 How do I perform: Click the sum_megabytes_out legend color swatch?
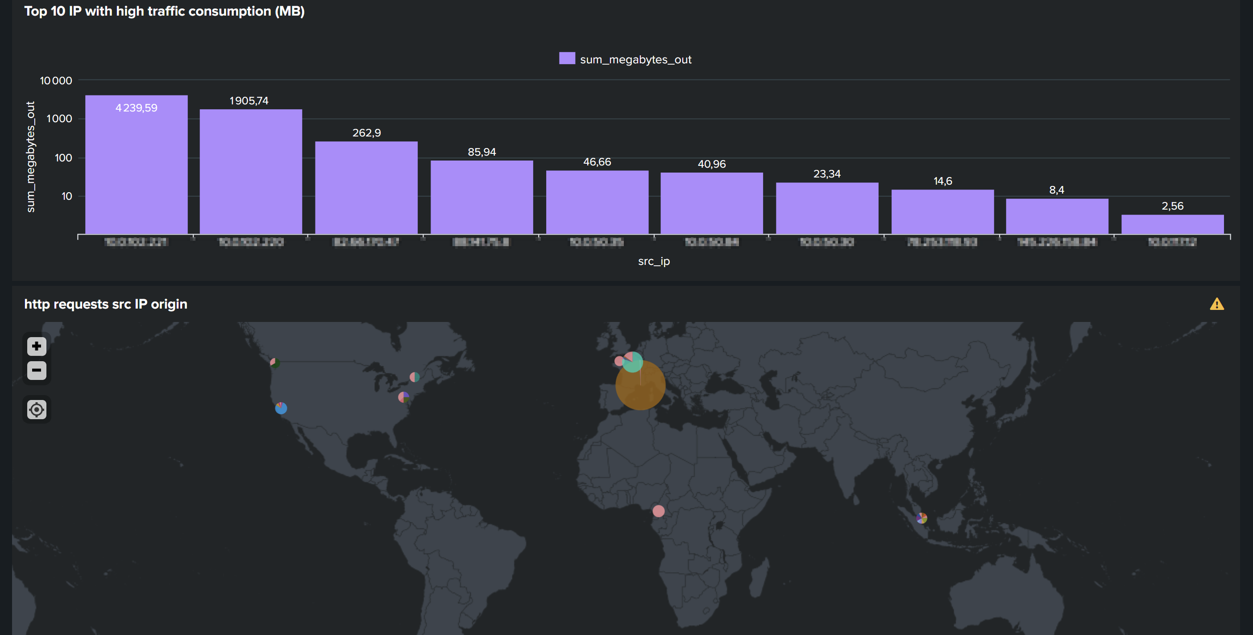567,58
